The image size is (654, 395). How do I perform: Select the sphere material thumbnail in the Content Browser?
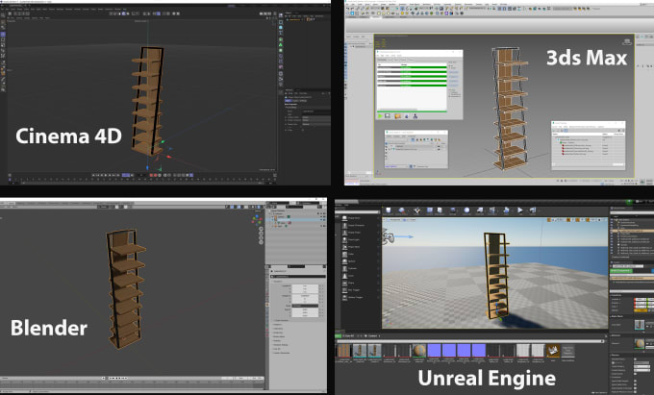[419, 351]
